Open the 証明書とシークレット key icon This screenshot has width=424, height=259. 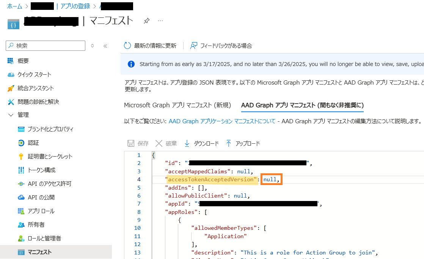(x=21, y=157)
